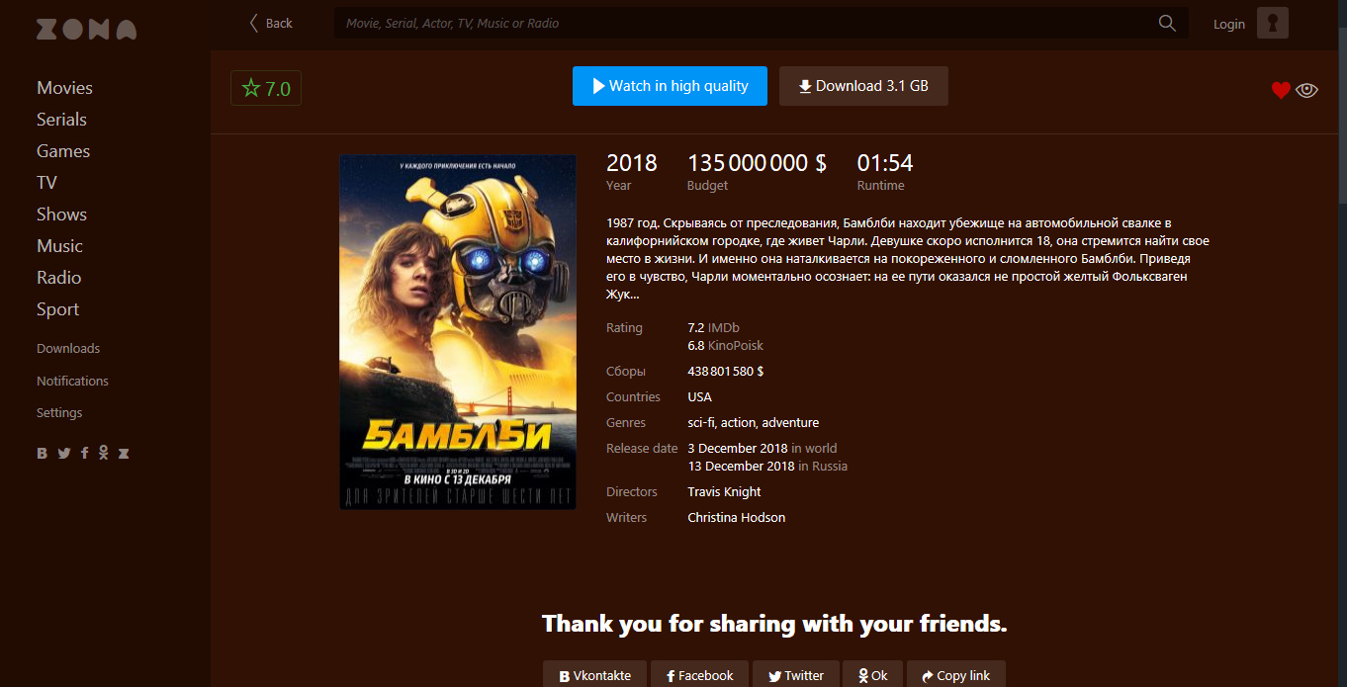Open Facebook icon in sidebar
This screenshot has height=687, width=1347.
tap(85, 453)
